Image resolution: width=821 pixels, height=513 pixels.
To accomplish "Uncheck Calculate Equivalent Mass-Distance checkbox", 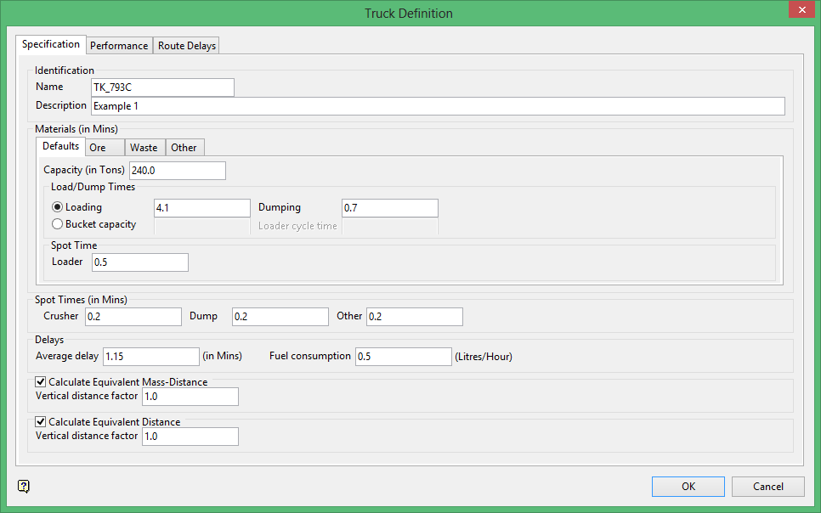I will pos(41,382).
